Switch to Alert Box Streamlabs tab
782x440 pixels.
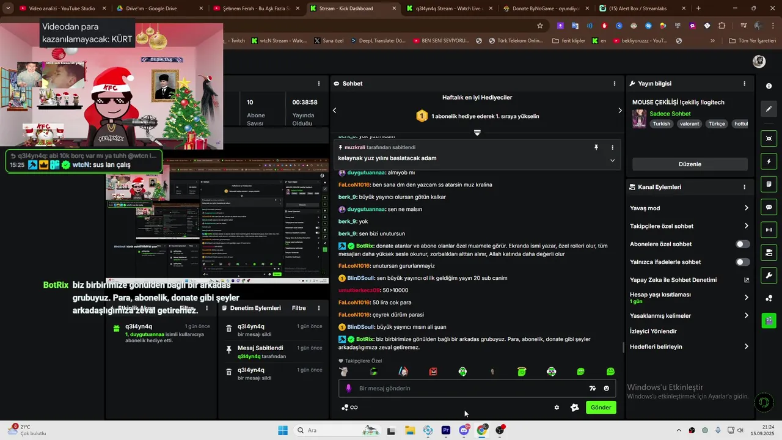click(643, 9)
